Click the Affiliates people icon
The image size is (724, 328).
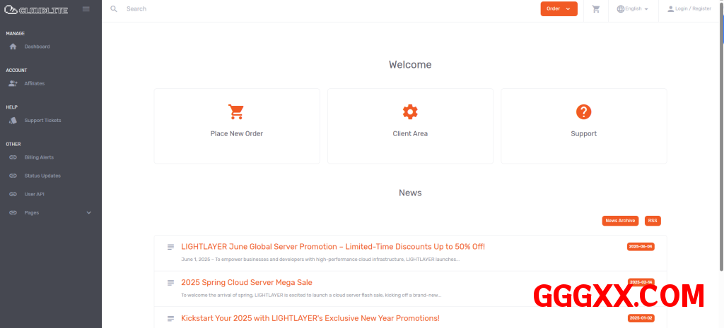pos(13,83)
